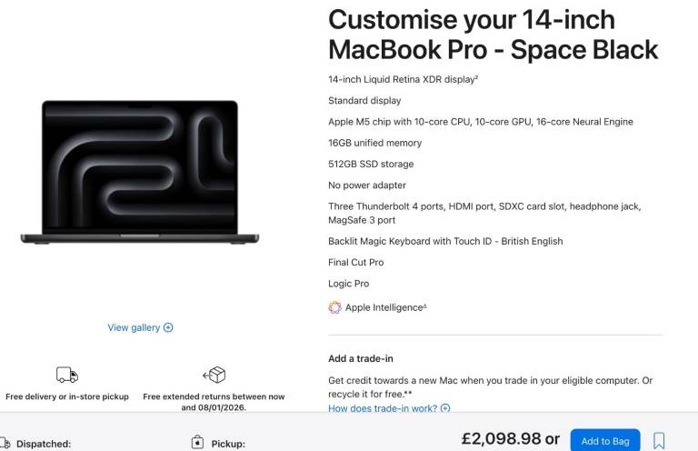698x451 pixels.
Task: Click the Add to Bag button
Action: tap(604, 441)
